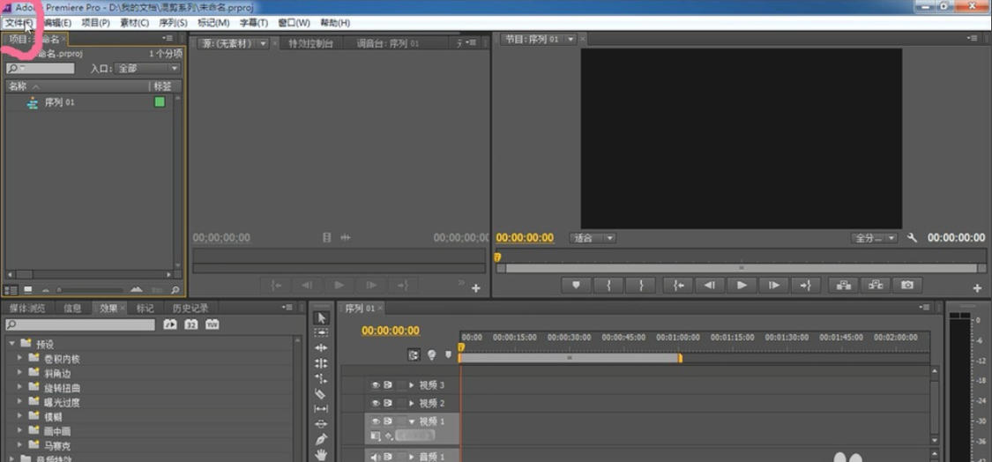Play the sequence in Program monitor

click(x=742, y=285)
